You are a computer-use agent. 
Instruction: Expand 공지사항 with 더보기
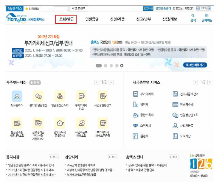(54, 157)
